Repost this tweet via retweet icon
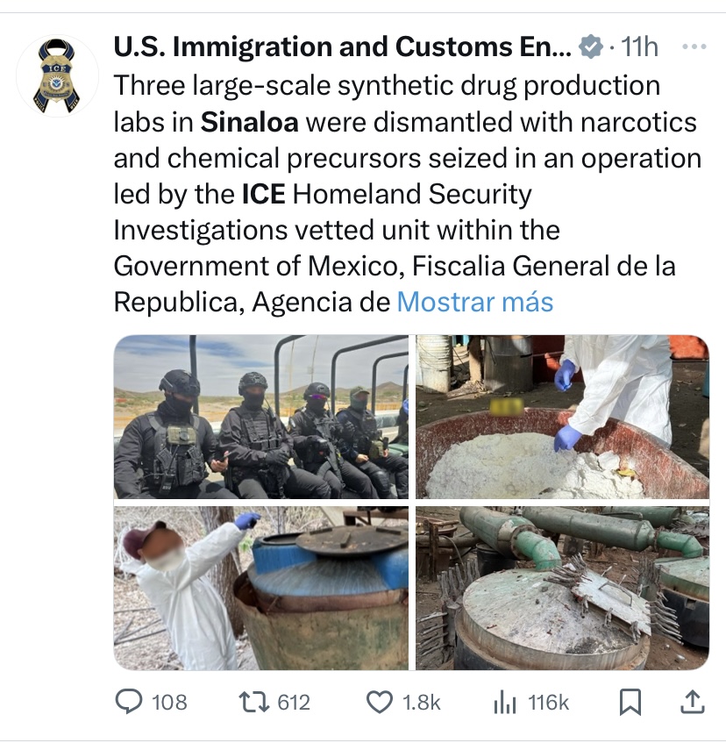726x743 pixels. (x=255, y=702)
